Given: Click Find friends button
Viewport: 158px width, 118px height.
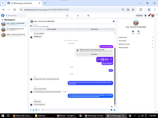Looking at the screenshot, I should click(x=139, y=15).
